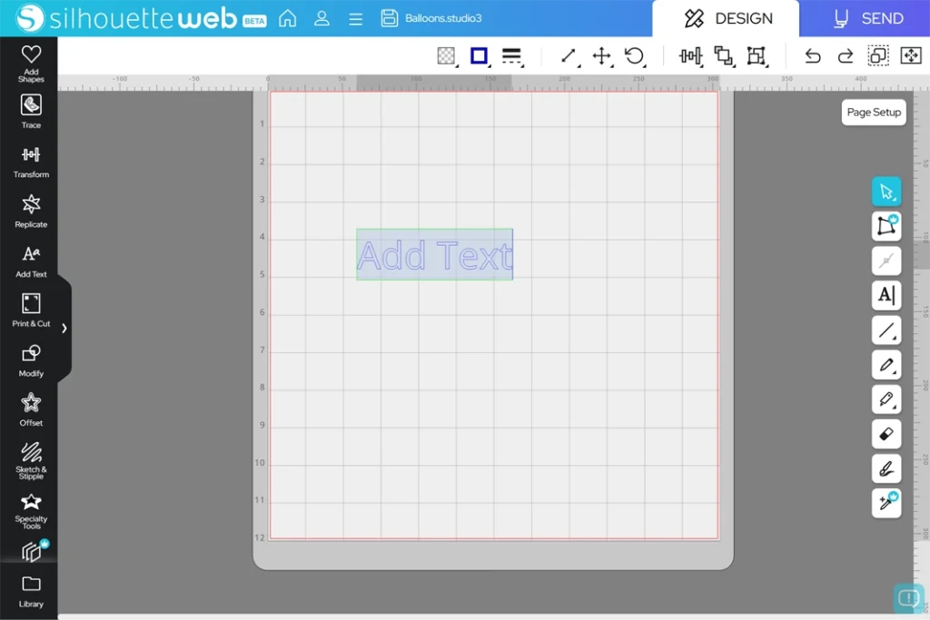This screenshot has height=620, width=930.
Task: Switch to the SEND tab
Action: click(868, 18)
